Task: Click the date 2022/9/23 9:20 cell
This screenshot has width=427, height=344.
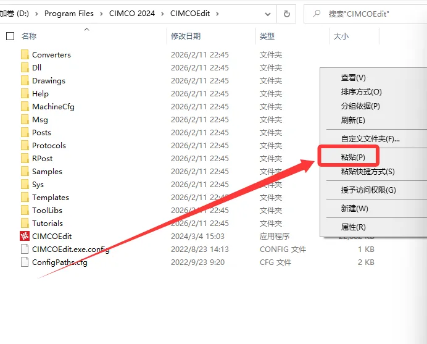Action: 197,262
